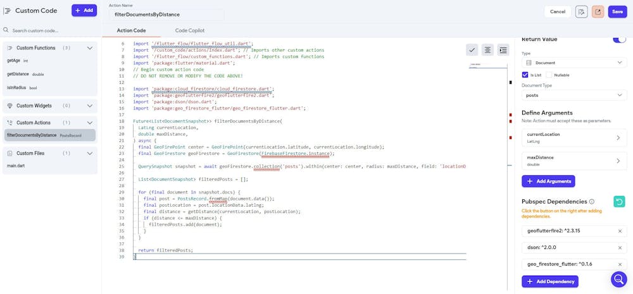
Task: Check the Nullable checkbox
Action: 549,75
